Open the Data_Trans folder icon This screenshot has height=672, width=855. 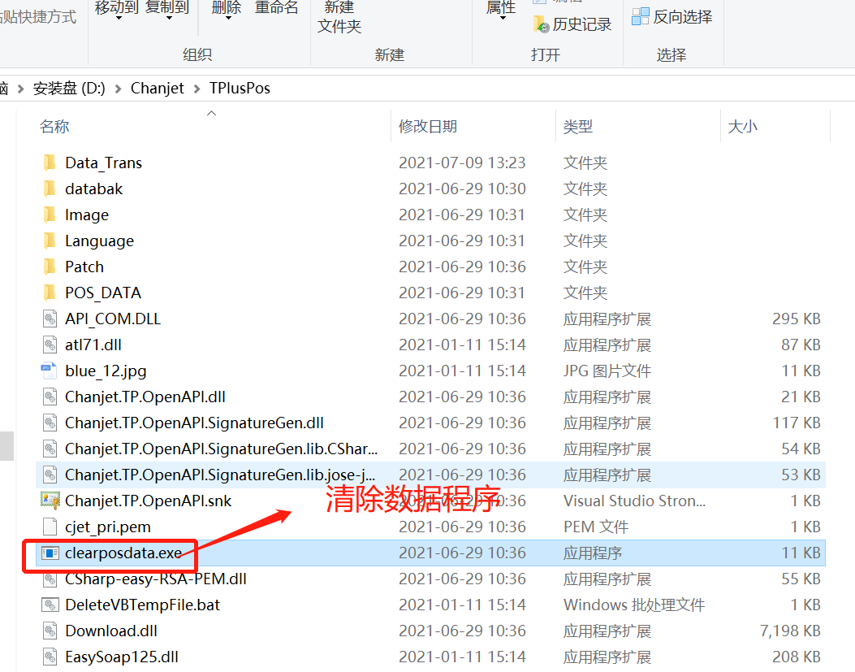tap(49, 163)
